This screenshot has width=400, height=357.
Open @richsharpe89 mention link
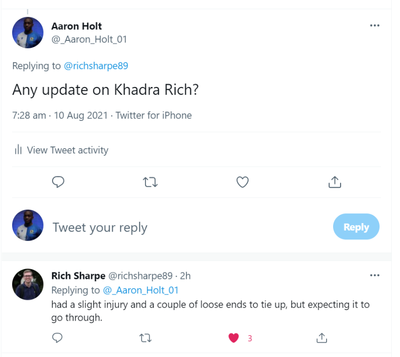(x=96, y=66)
